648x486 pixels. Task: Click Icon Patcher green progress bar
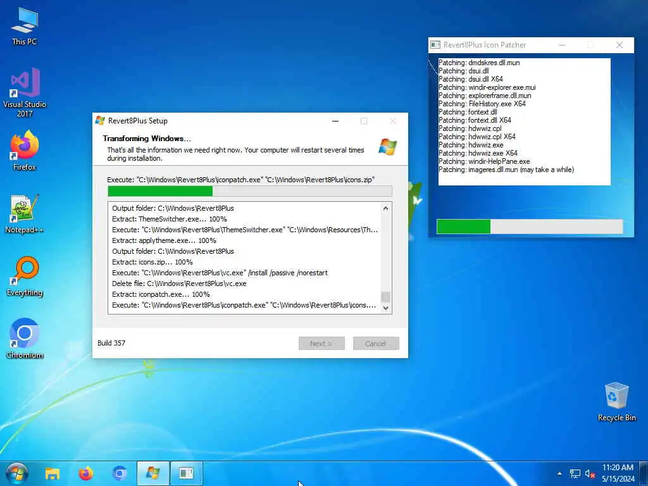(x=530, y=227)
